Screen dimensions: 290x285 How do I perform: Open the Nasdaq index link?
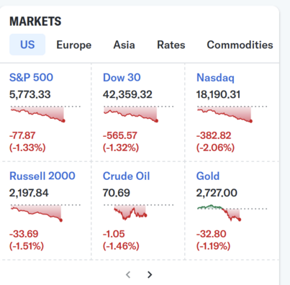[215, 78]
